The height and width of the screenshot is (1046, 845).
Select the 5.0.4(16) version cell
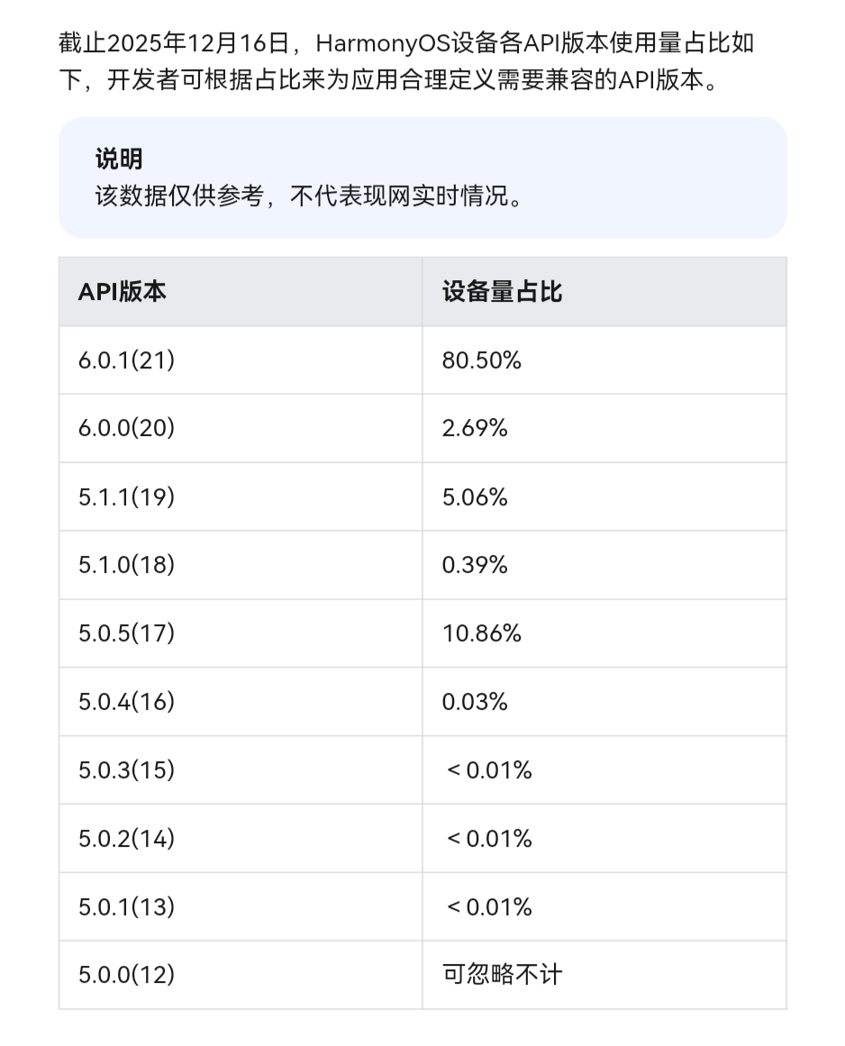click(126, 702)
